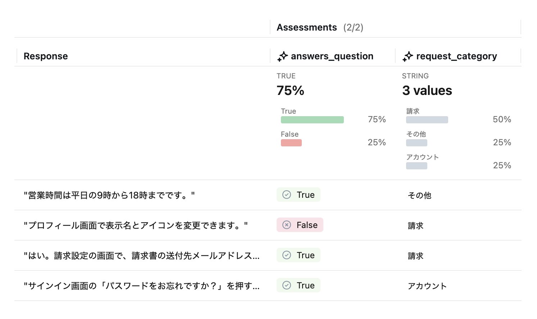
Task: Open the response about 営業時間
Action: point(109,195)
